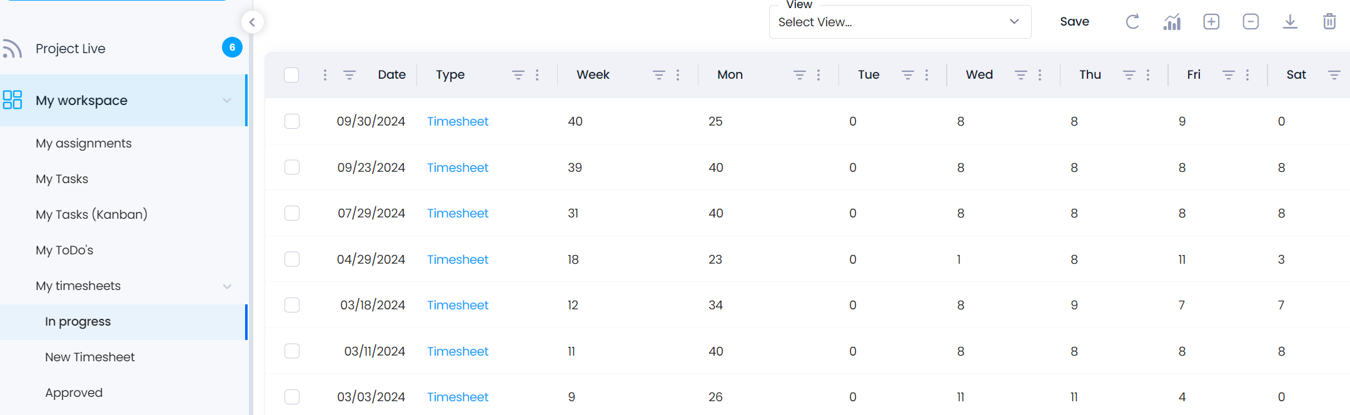
Task: Click the trash delete icon
Action: point(1329,22)
